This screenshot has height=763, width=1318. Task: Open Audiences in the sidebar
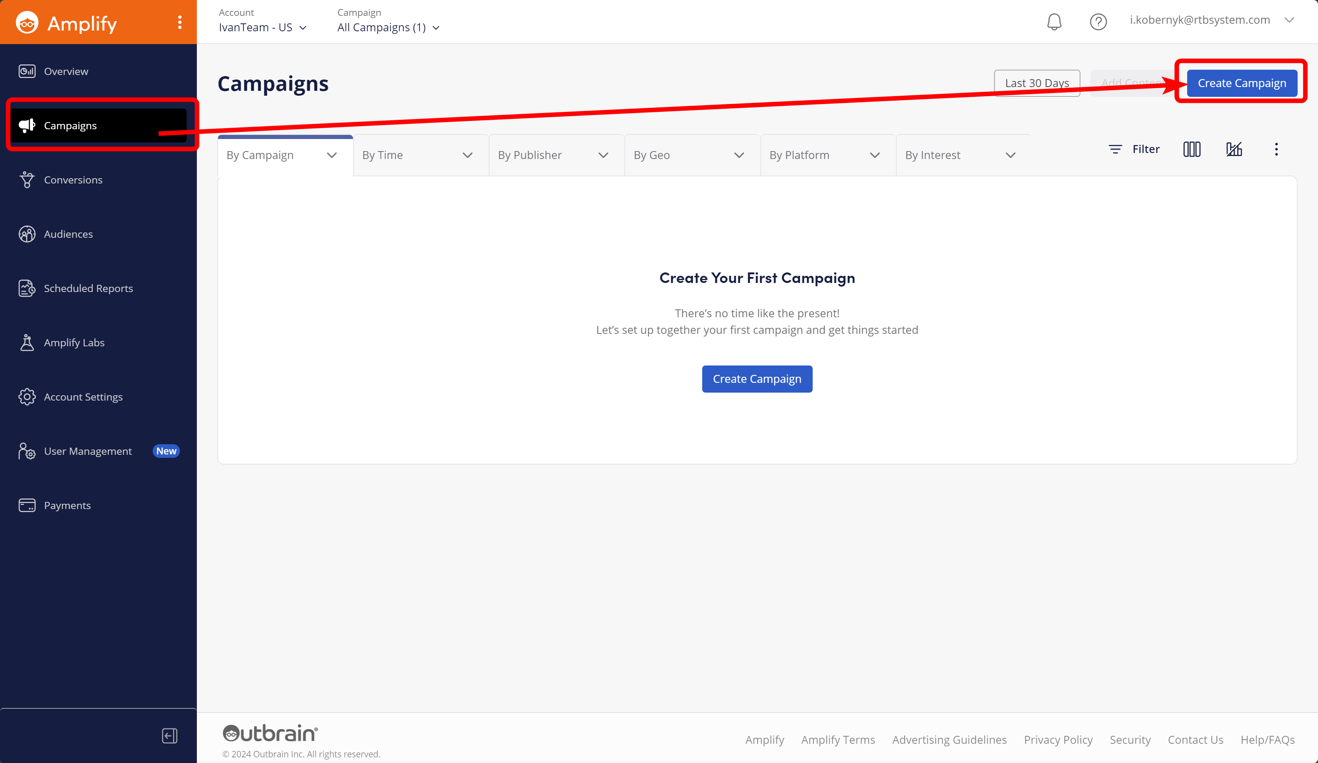(x=98, y=234)
